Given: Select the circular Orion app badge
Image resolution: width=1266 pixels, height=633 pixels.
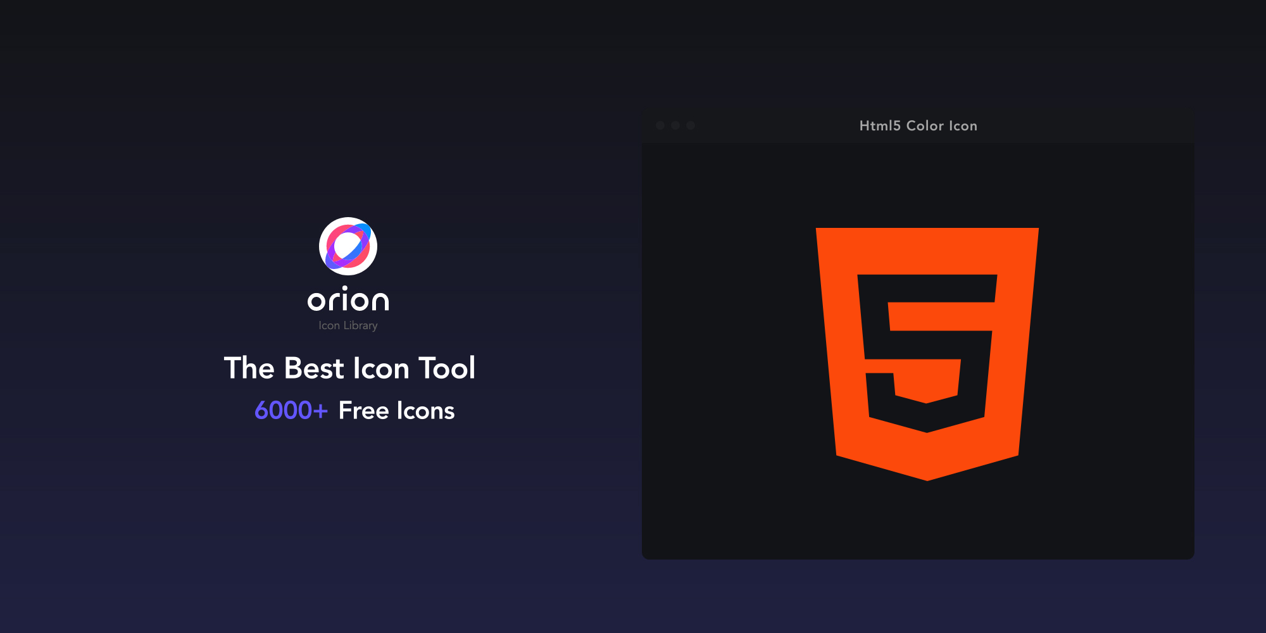Looking at the screenshot, I should click(348, 247).
